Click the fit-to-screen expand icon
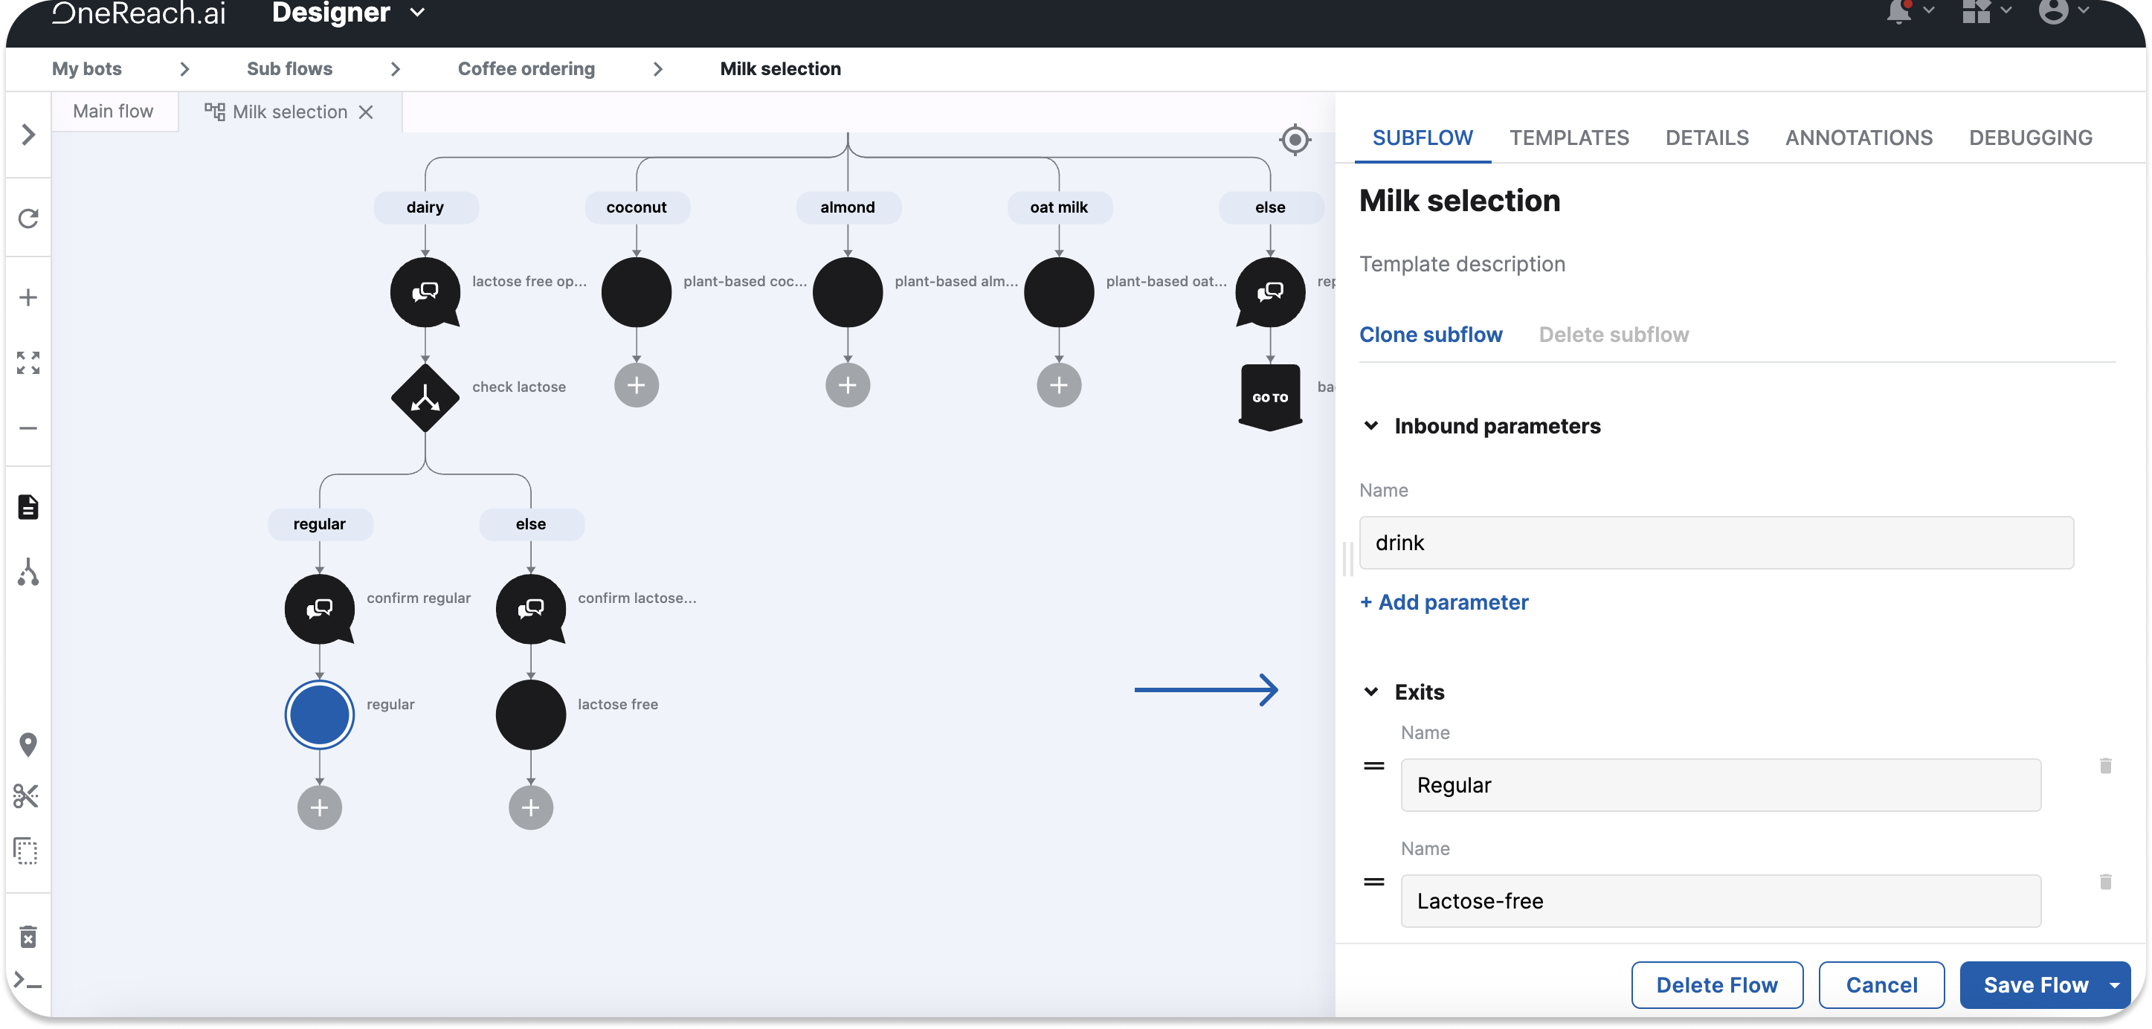2152x1029 pixels. point(28,363)
